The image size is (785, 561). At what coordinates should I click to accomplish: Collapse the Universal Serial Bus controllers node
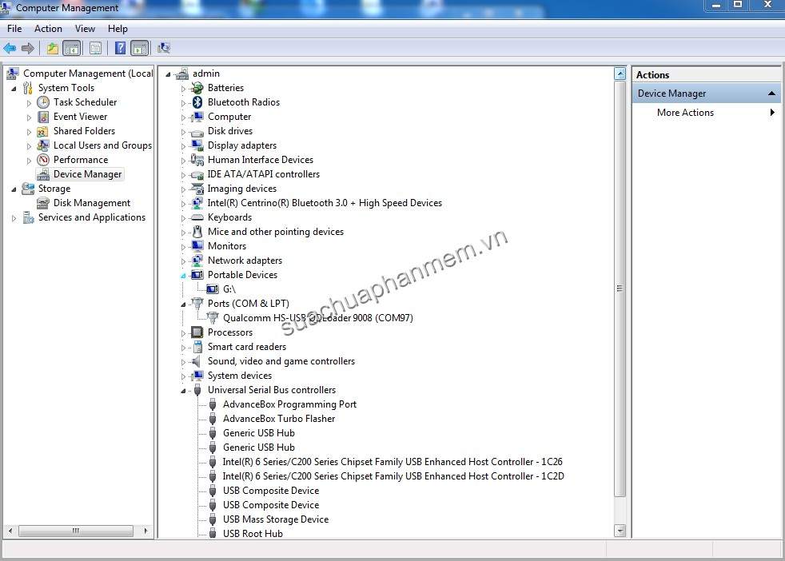tap(183, 391)
